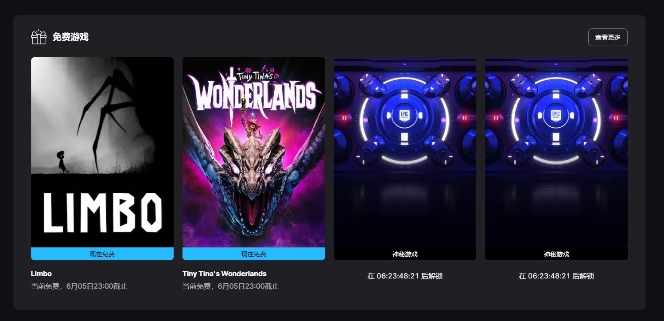Click the WONDERLANDS logo lettering on cover
The height and width of the screenshot is (321, 664).
click(254, 92)
